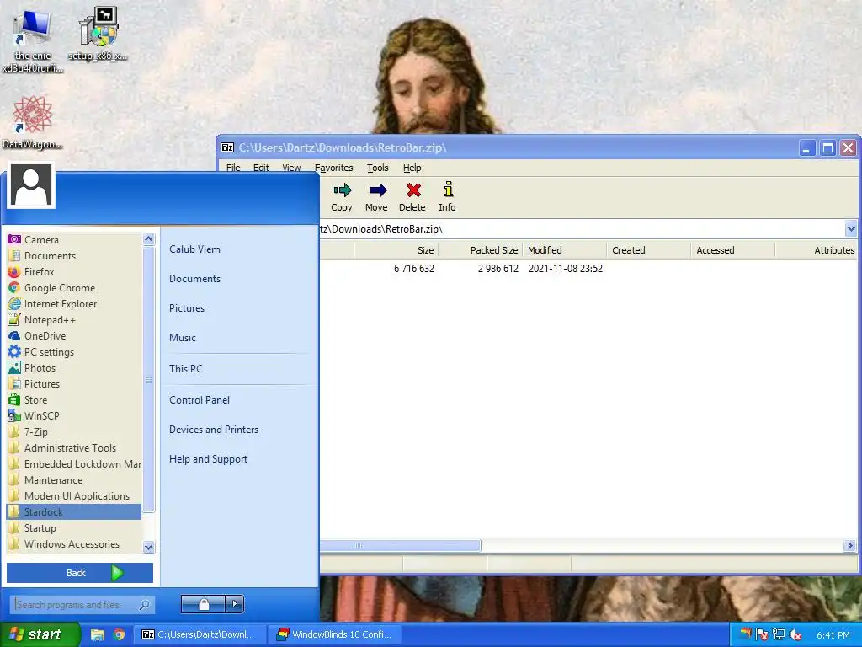Open Devices and Printers link

214,430
